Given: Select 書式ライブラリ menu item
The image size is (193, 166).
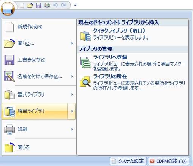Looking at the screenshot, I should [x=39, y=95].
